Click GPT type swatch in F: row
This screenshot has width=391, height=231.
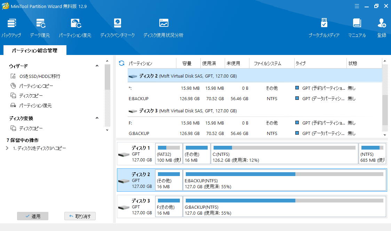[x=297, y=122]
